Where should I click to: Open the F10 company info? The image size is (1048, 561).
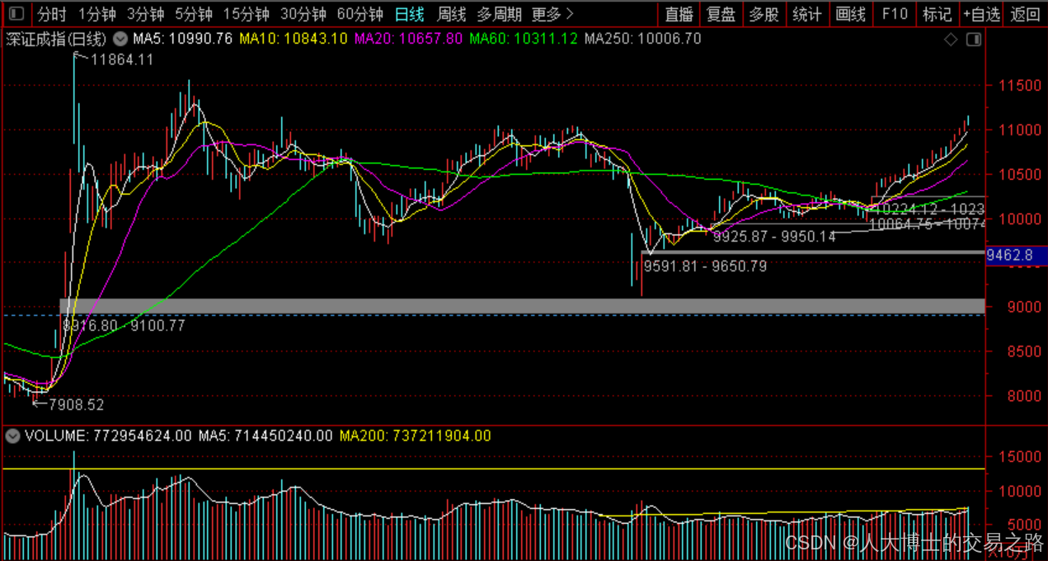click(x=895, y=14)
